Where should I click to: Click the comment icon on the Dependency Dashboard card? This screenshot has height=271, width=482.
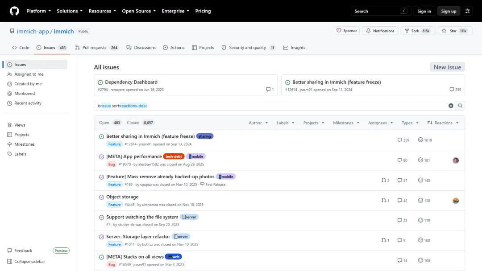click(x=268, y=90)
